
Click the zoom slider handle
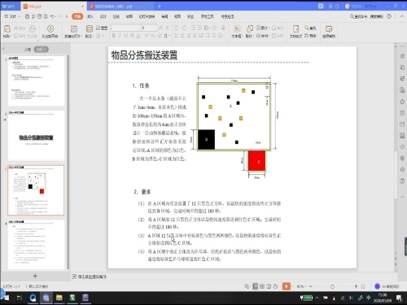[x=332, y=286]
